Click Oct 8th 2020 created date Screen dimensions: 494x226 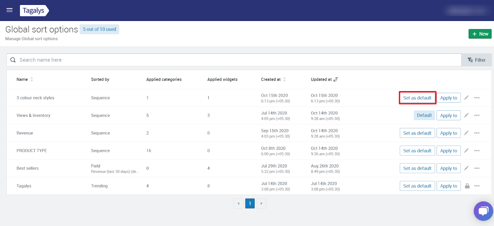[273, 148]
